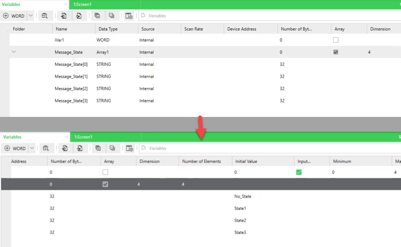Toggle the Array checkbox for iVar1 in upper panel
401x247 pixels.
click(x=336, y=40)
